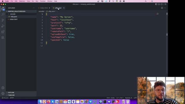Image resolution: width=185 pixels, height=104 pixels.
Task: Click sftp.json in the breadcrumb
Action: click(x=52, y=11)
